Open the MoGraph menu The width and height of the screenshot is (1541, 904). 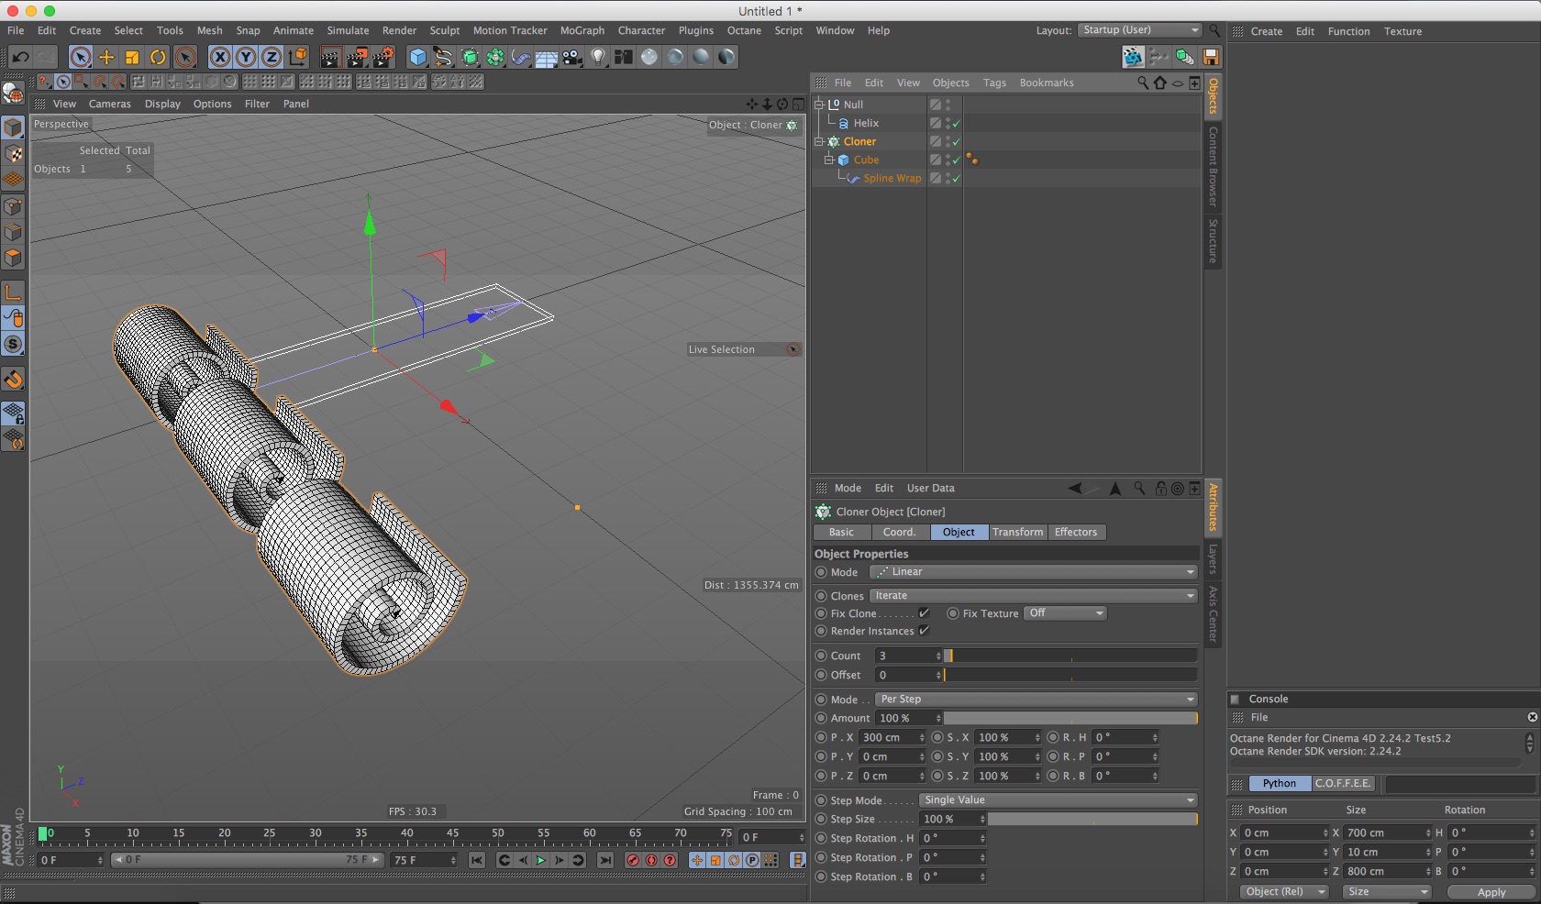[x=582, y=30]
